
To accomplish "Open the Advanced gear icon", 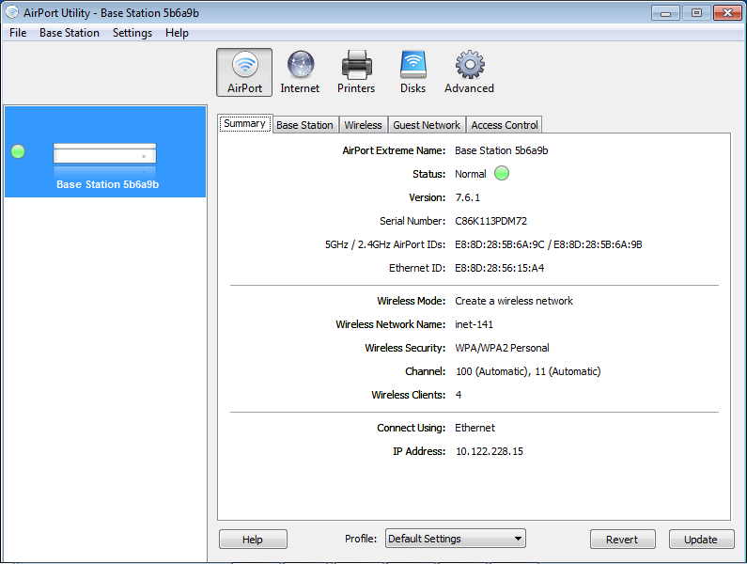I will point(469,72).
